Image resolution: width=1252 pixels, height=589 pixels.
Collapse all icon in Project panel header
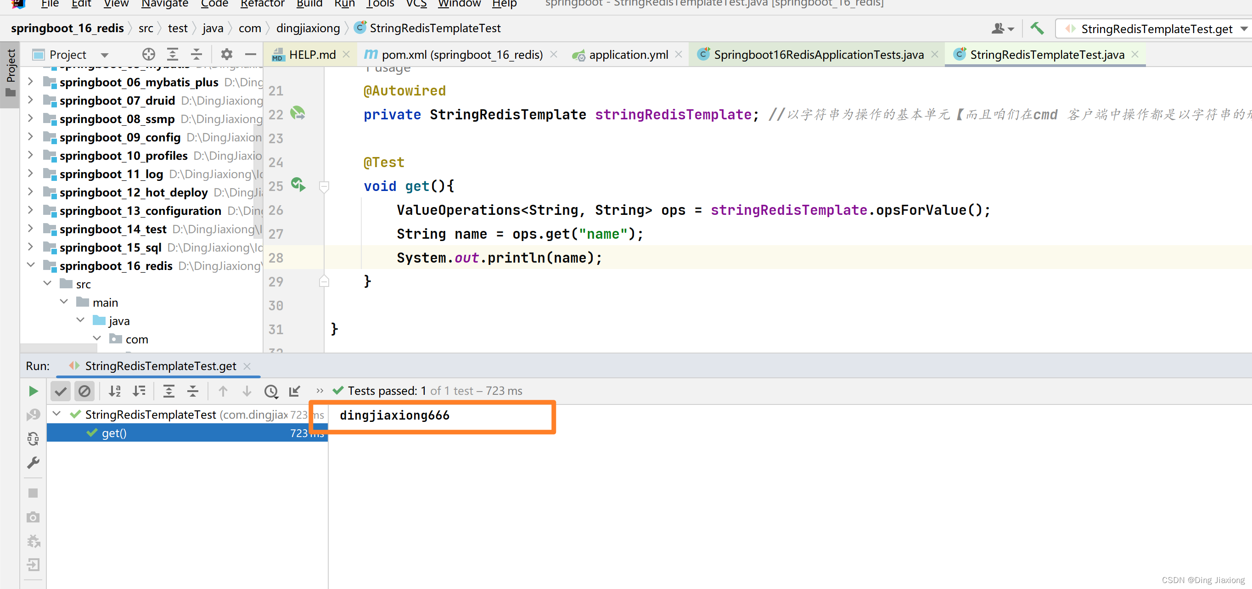tap(197, 54)
